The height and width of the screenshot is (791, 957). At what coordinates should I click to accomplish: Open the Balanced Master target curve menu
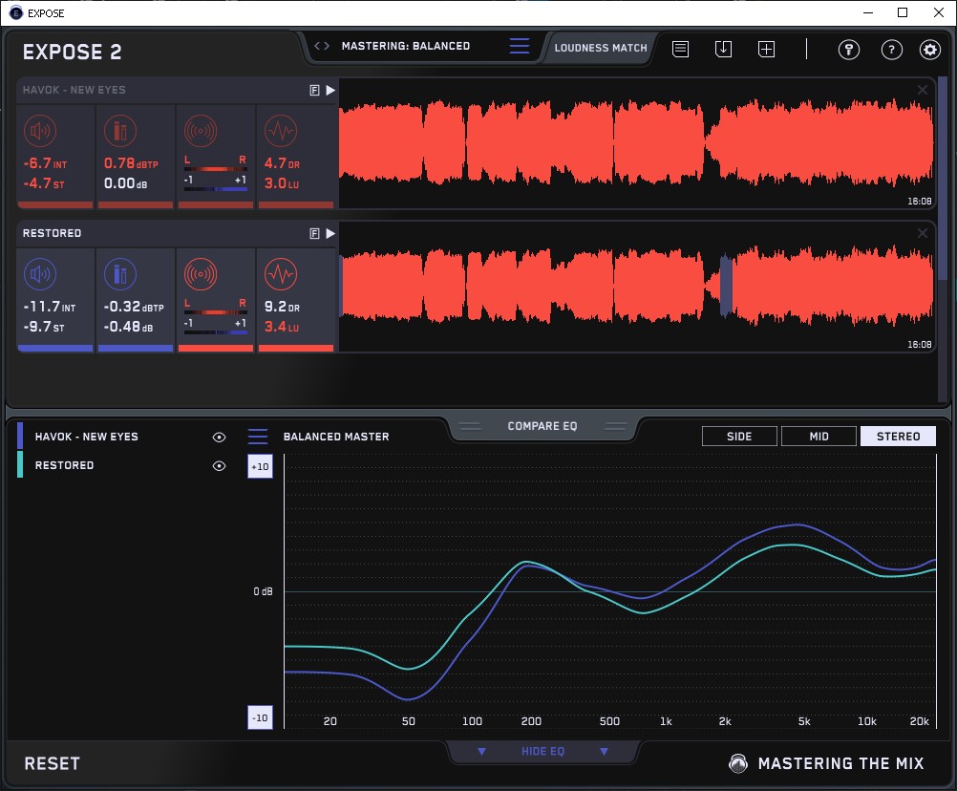(258, 437)
